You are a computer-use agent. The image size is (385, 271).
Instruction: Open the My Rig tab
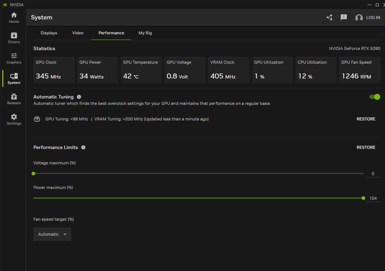(145, 33)
